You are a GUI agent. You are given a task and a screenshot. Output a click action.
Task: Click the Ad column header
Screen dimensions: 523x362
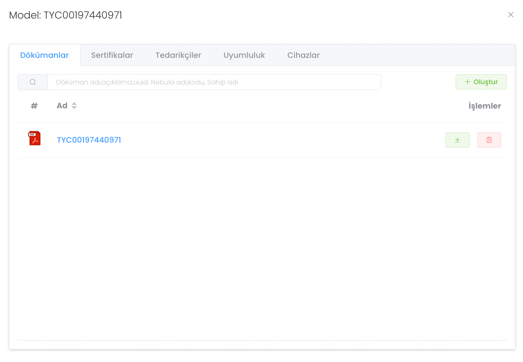[62, 106]
